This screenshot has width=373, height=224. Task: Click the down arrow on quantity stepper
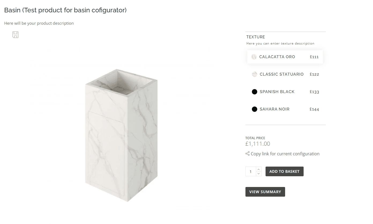coord(258,174)
